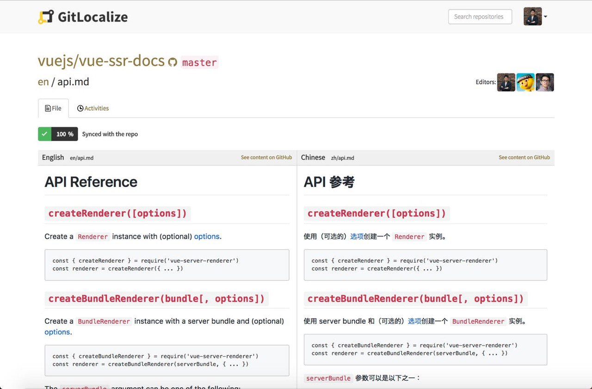
Task: Select the third editor avatar with glasses
Action: [545, 82]
